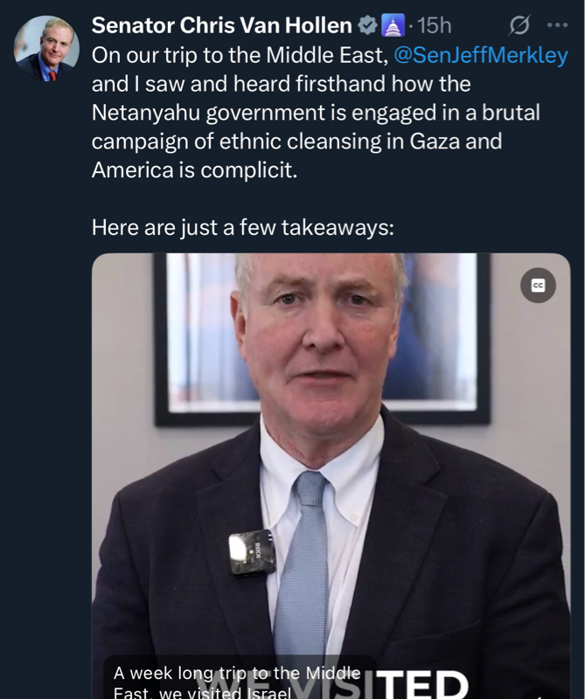Click the lapel microphone shown in the video
The width and height of the screenshot is (585, 699).
[251, 553]
